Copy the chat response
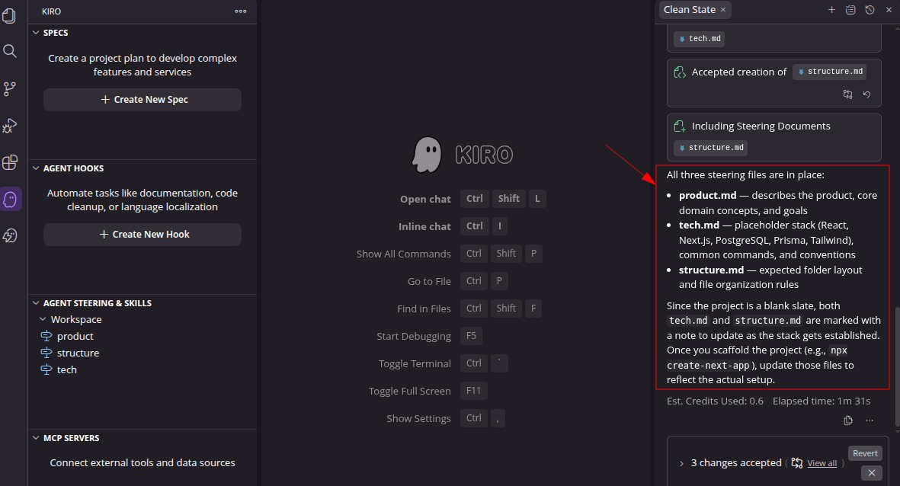 [848, 420]
